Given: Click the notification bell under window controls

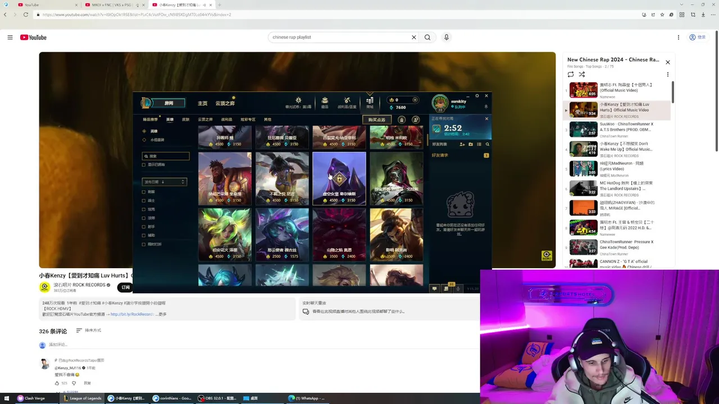Looking at the screenshot, I should point(486,106).
